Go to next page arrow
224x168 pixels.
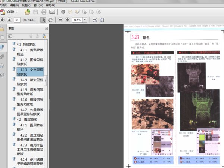coord(9,19)
